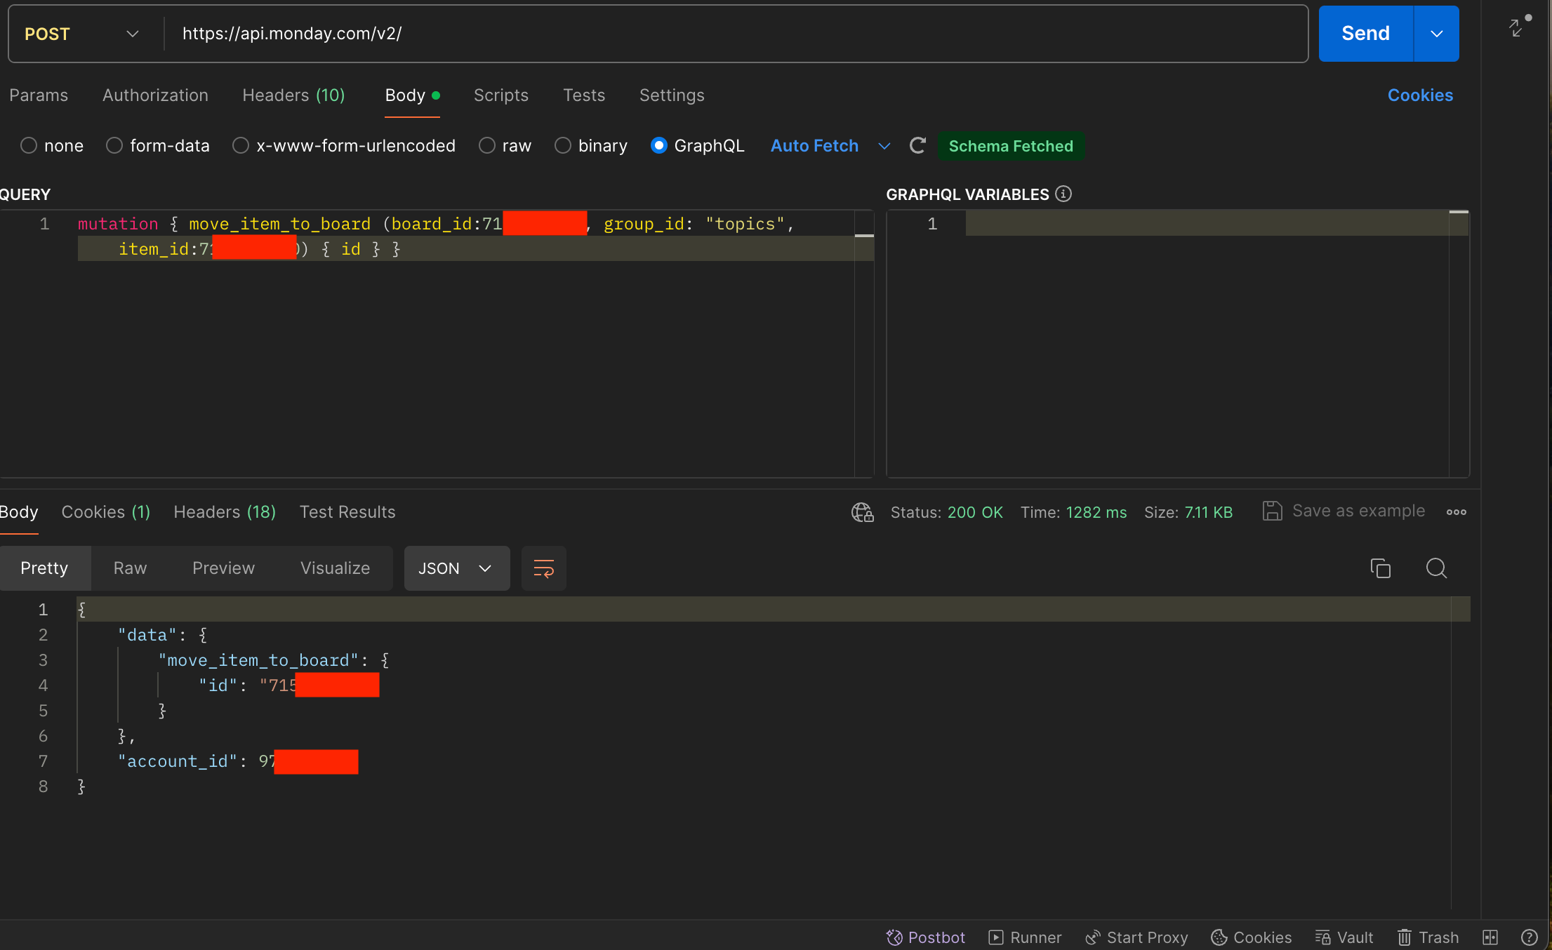The height and width of the screenshot is (950, 1552).
Task: Click the 200 OK status text
Action: (x=975, y=512)
